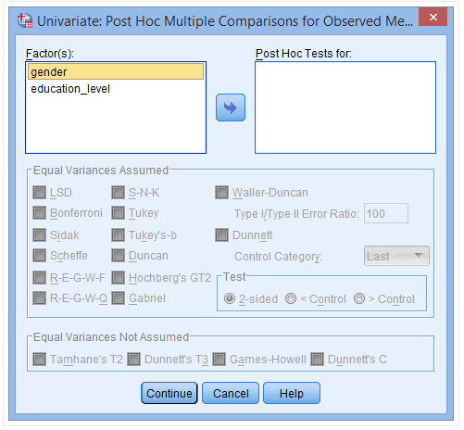Image resolution: width=464 pixels, height=430 pixels.
Task: Enable the LSD checkbox
Action: tap(39, 193)
